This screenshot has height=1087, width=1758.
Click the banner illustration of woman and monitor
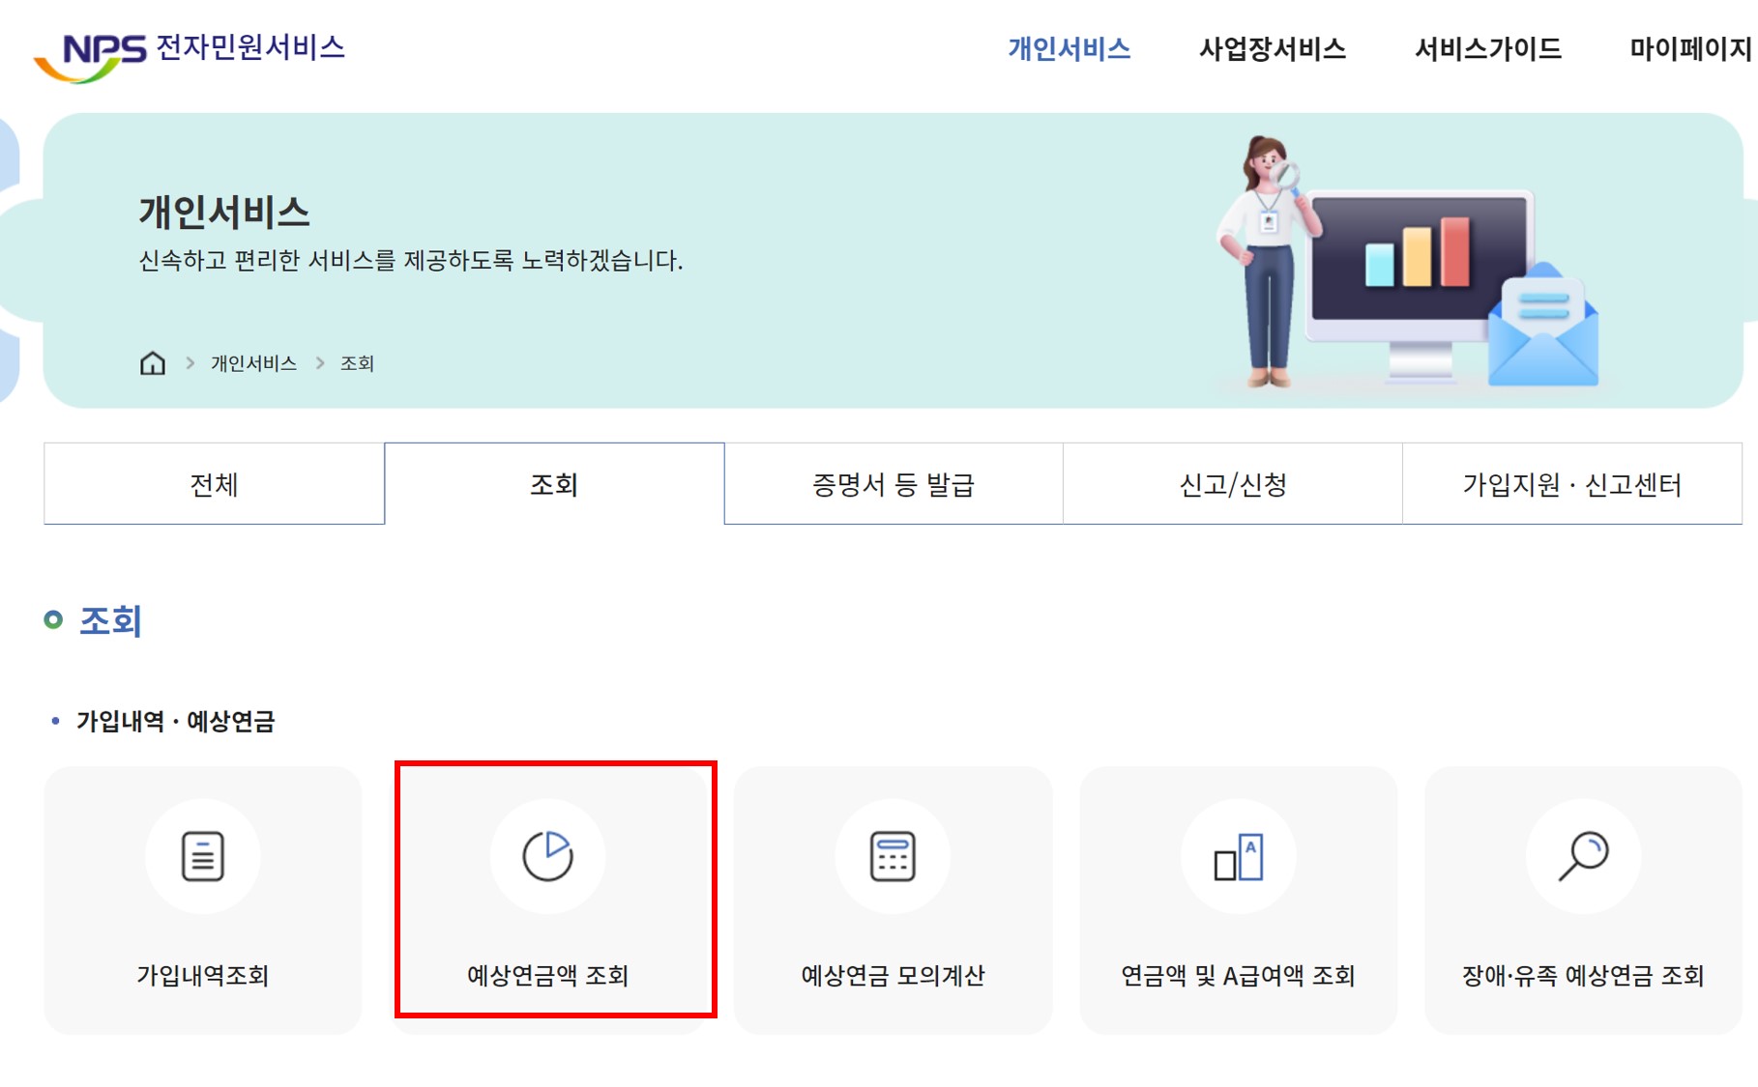tap(1407, 263)
